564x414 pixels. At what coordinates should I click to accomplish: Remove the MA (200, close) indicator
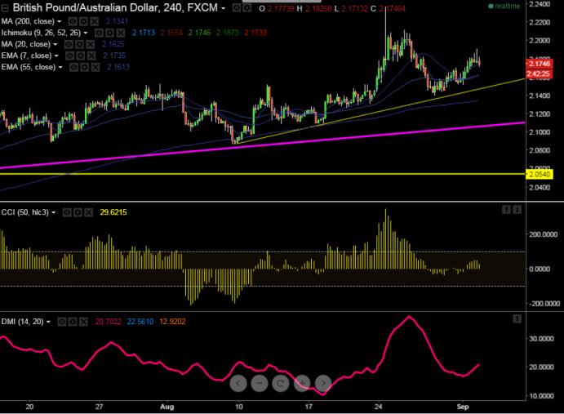tap(94, 21)
